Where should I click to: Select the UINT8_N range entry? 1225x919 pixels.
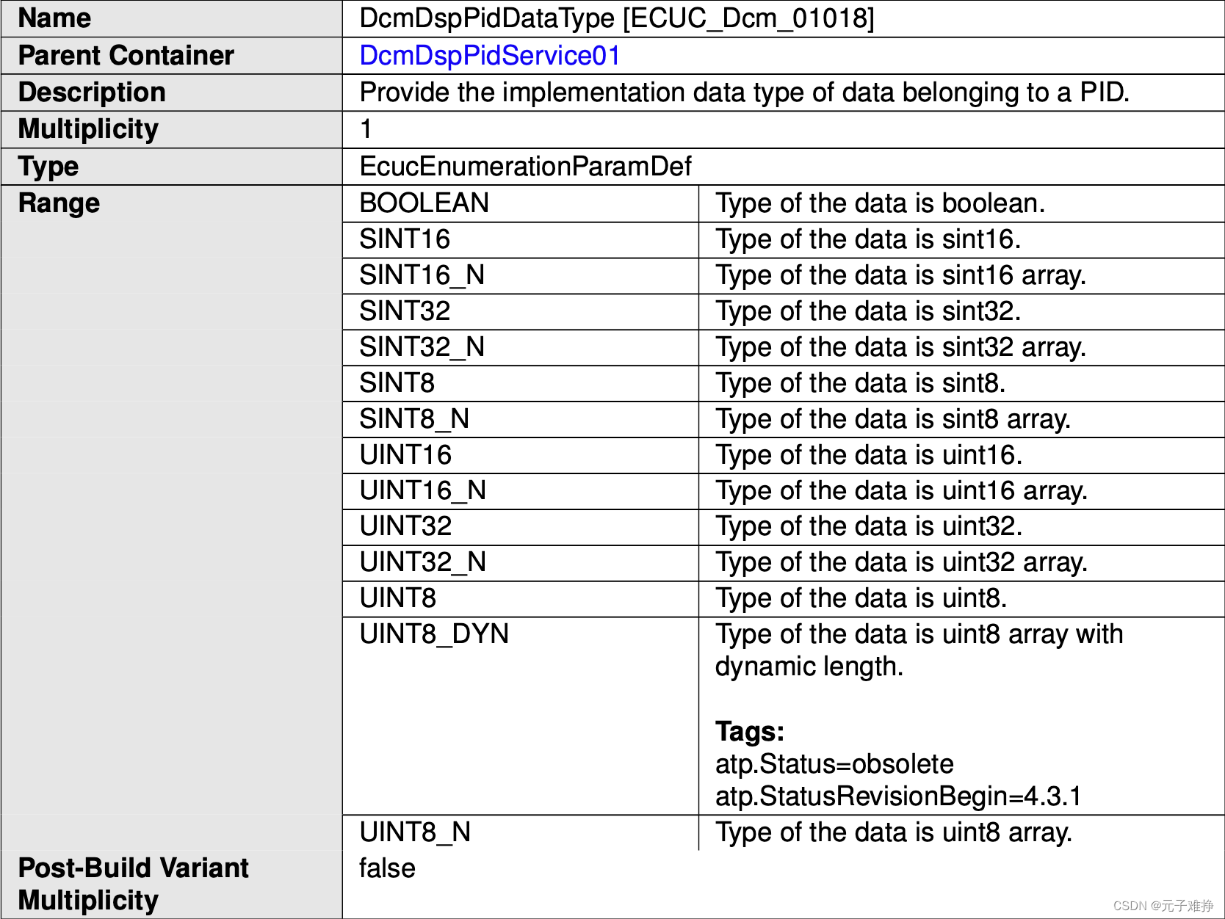click(415, 832)
